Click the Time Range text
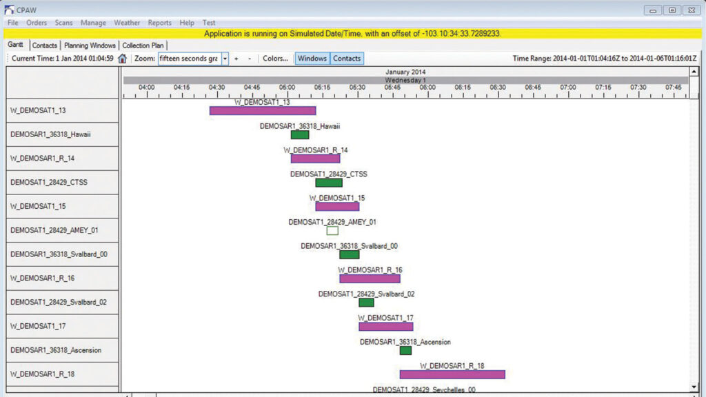This screenshot has width=706, height=397. click(x=604, y=59)
